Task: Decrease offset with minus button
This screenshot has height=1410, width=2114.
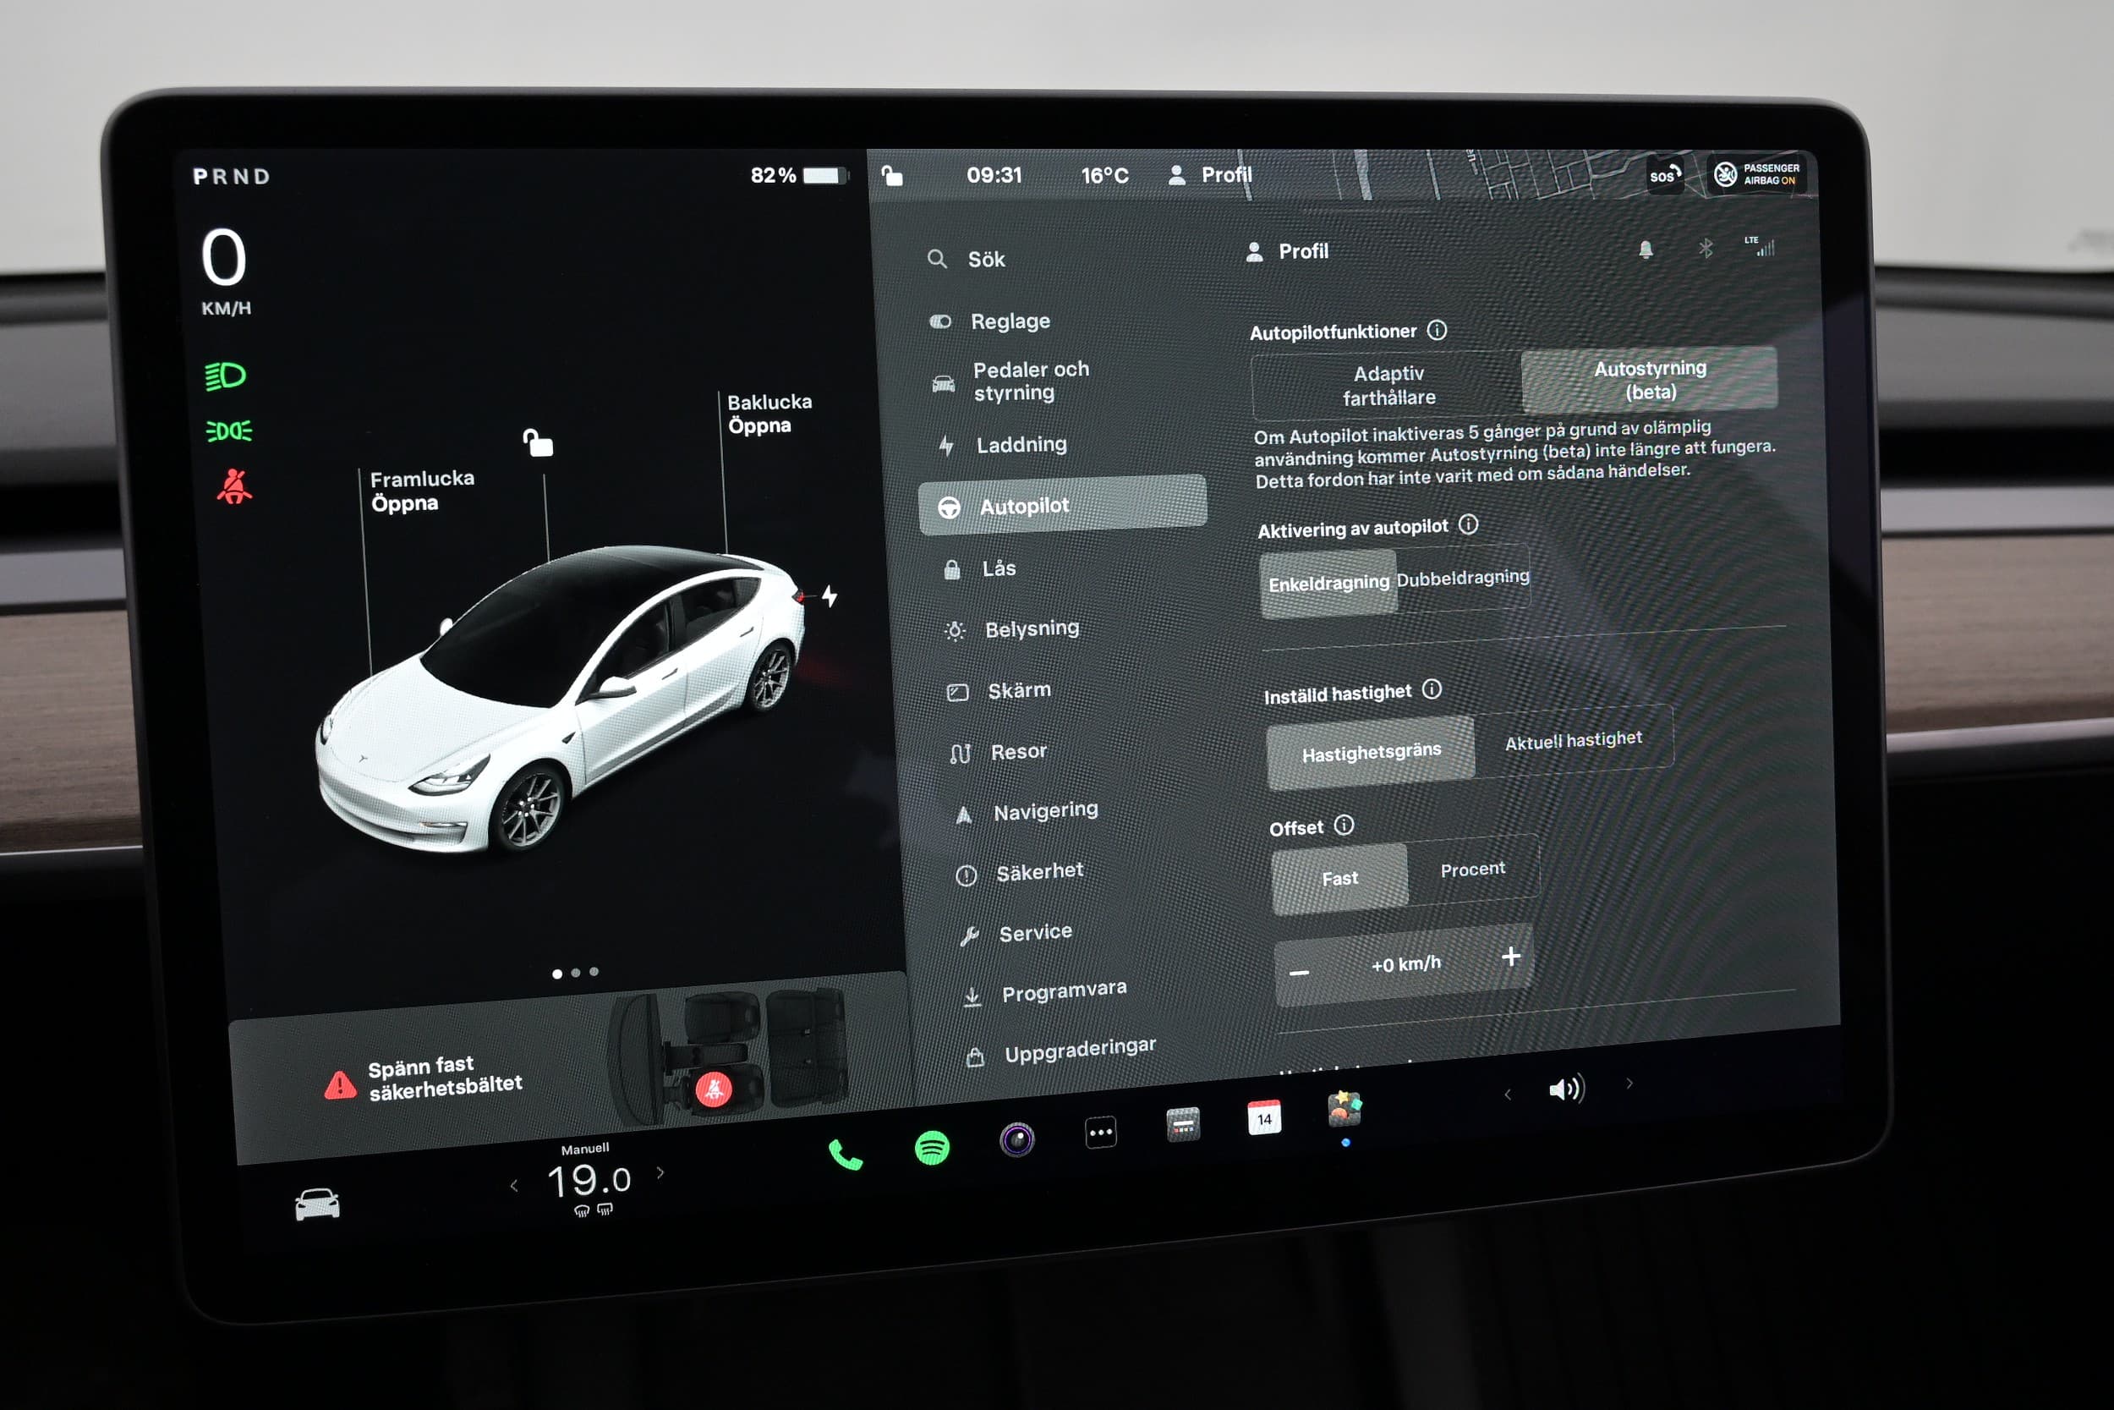Action: 1299,972
